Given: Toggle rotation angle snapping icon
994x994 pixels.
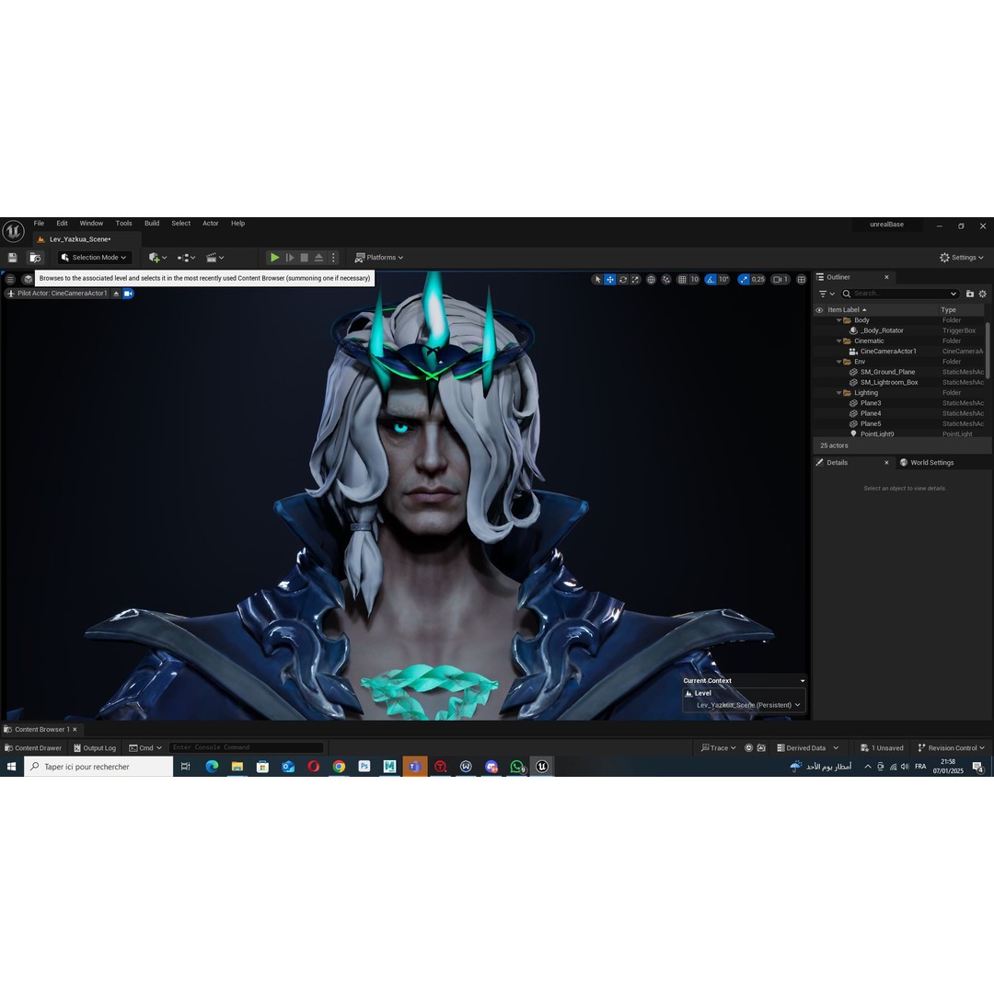Looking at the screenshot, I should [711, 280].
